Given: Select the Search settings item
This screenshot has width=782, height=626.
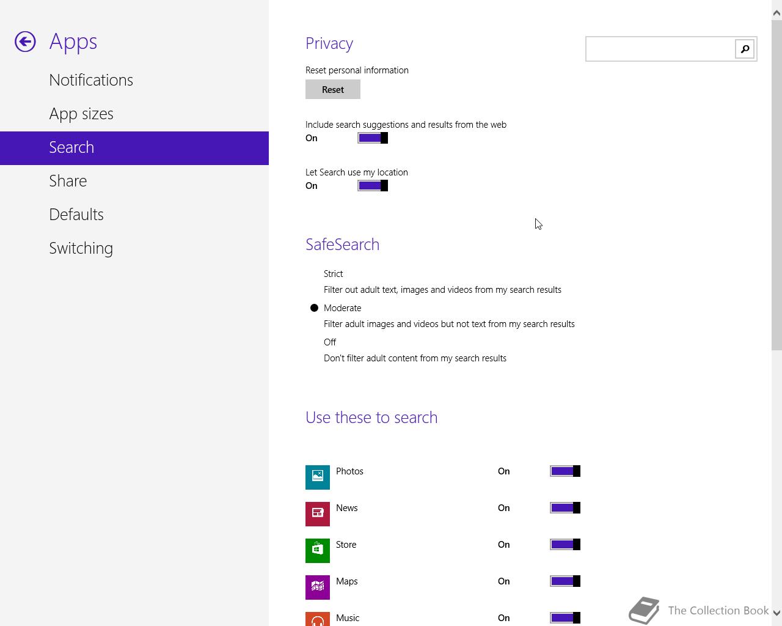Looking at the screenshot, I should [x=134, y=148].
